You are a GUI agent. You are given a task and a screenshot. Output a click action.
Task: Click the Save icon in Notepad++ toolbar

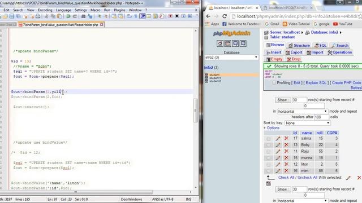12,16
